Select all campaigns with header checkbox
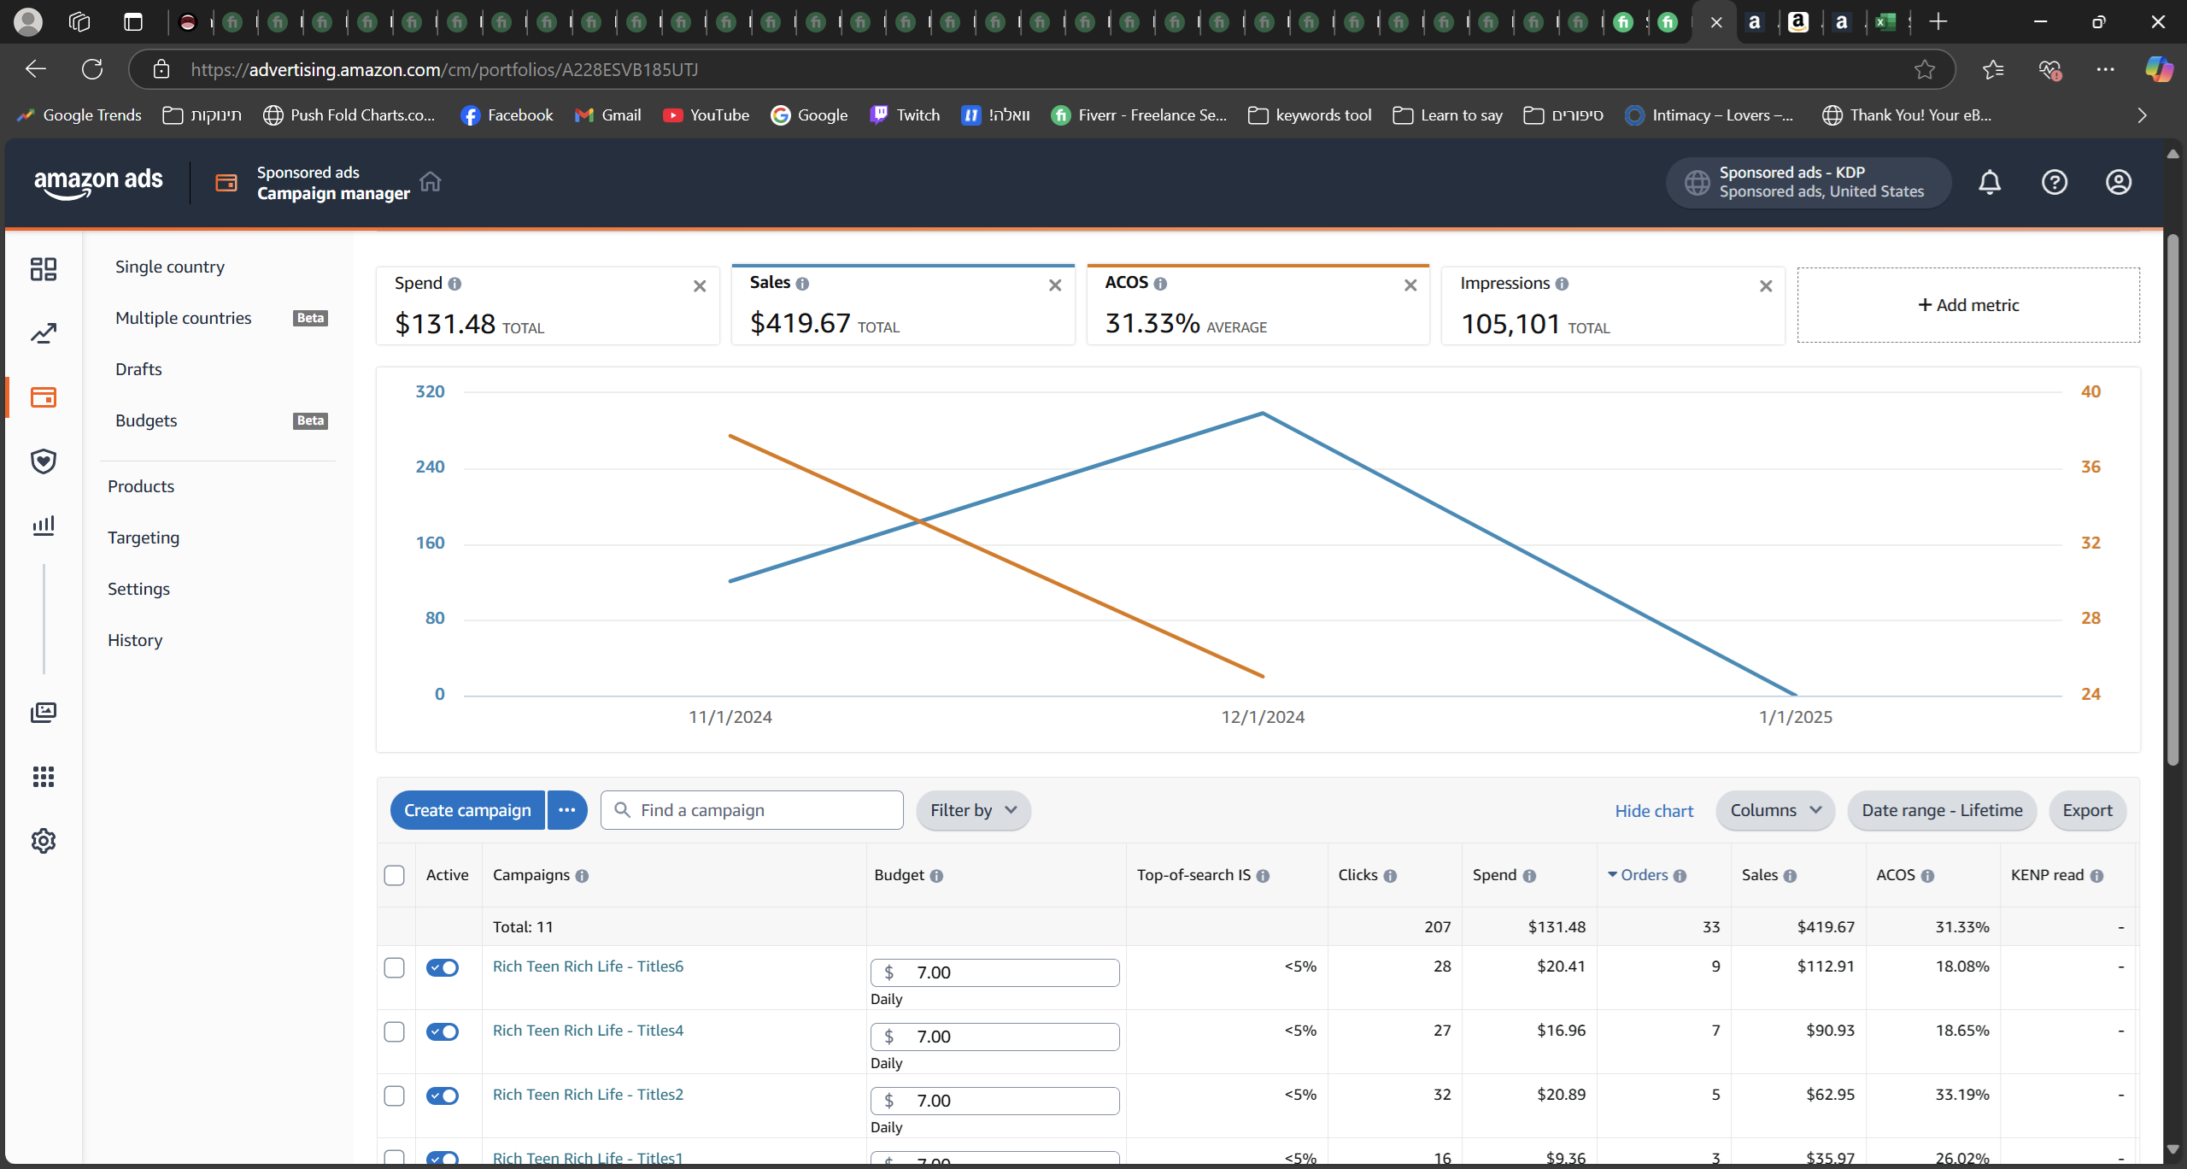The width and height of the screenshot is (2187, 1169). (394, 875)
